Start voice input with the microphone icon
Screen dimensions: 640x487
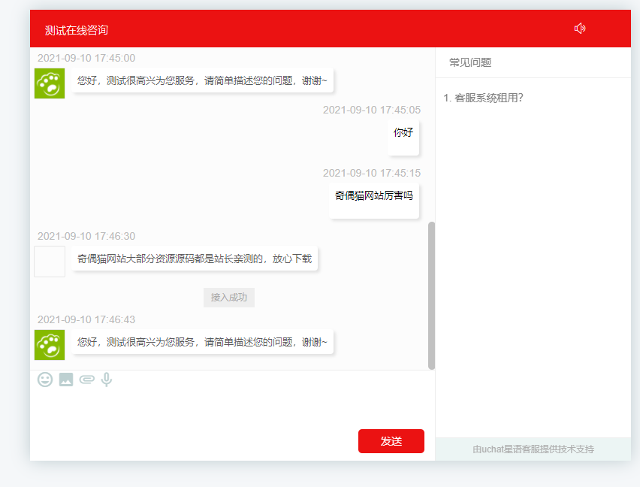107,380
